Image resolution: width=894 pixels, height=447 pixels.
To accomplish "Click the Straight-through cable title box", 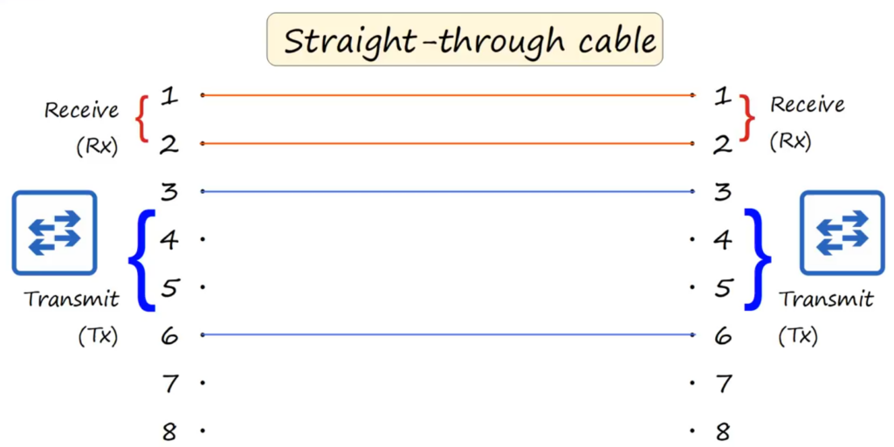I will [x=464, y=39].
